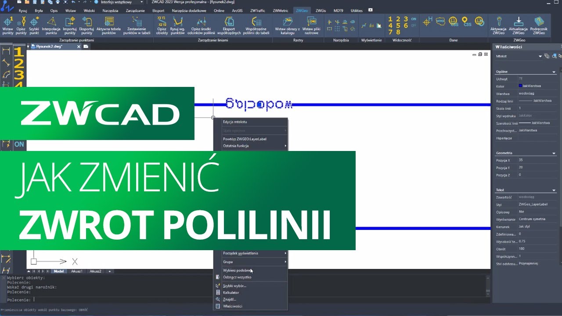
Task: Click Importuj punkty
Action: (70, 25)
